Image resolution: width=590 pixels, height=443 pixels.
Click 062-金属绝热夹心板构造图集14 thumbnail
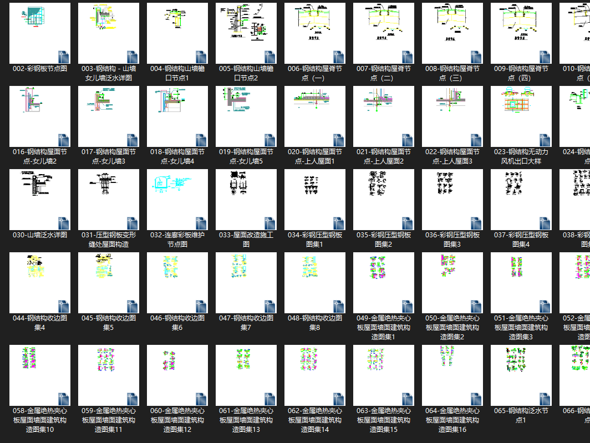click(315, 375)
